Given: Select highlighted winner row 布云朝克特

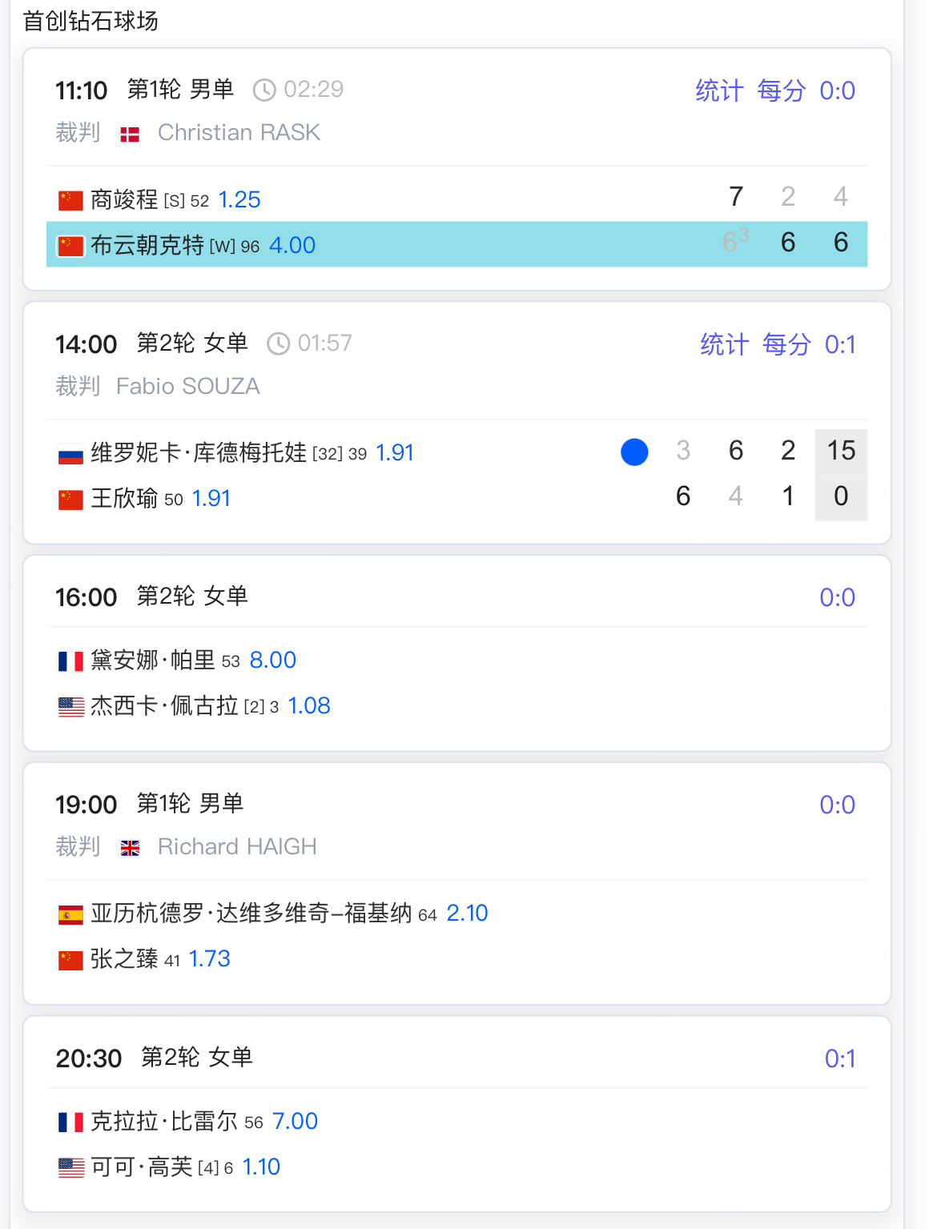Looking at the screenshot, I should pos(456,244).
